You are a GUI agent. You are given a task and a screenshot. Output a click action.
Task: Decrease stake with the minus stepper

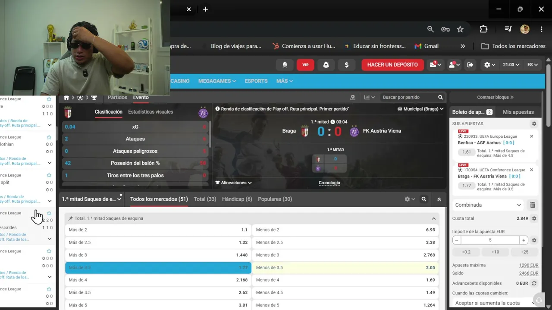coord(457,240)
